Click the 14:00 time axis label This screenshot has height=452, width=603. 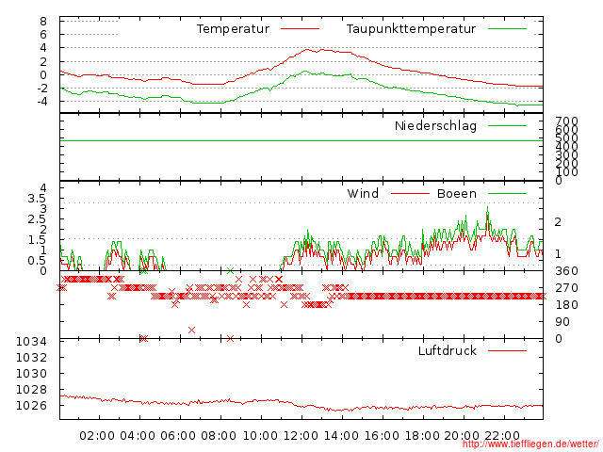[341, 436]
